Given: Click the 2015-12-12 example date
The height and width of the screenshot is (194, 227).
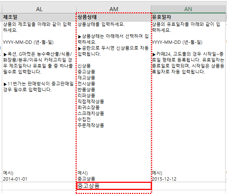Looking at the screenshot, I should tap(164, 179).
